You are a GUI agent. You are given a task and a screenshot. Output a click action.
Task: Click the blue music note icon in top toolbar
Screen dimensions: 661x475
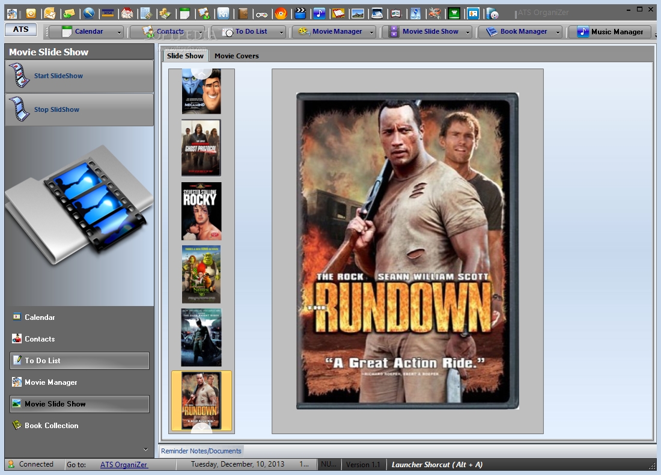[319, 13]
